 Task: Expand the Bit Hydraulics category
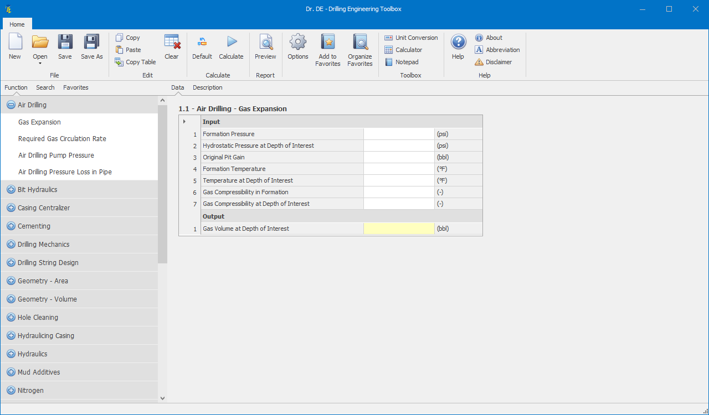coord(11,190)
